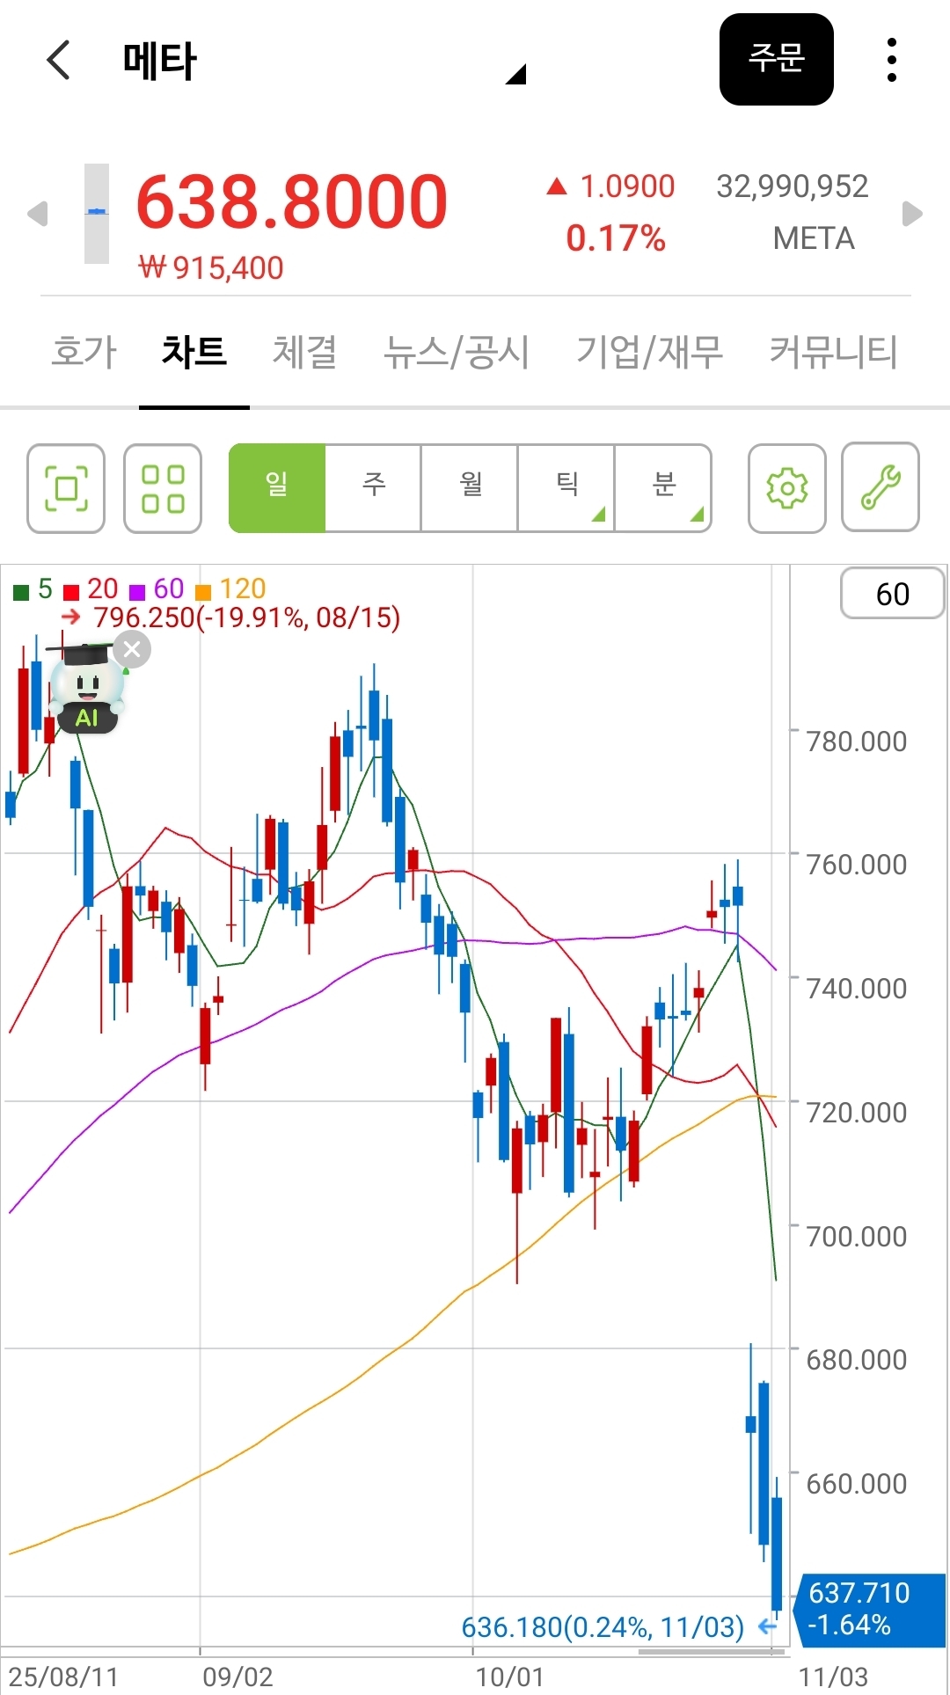
Task: Dismiss the AI mascot with X
Action: point(132,650)
